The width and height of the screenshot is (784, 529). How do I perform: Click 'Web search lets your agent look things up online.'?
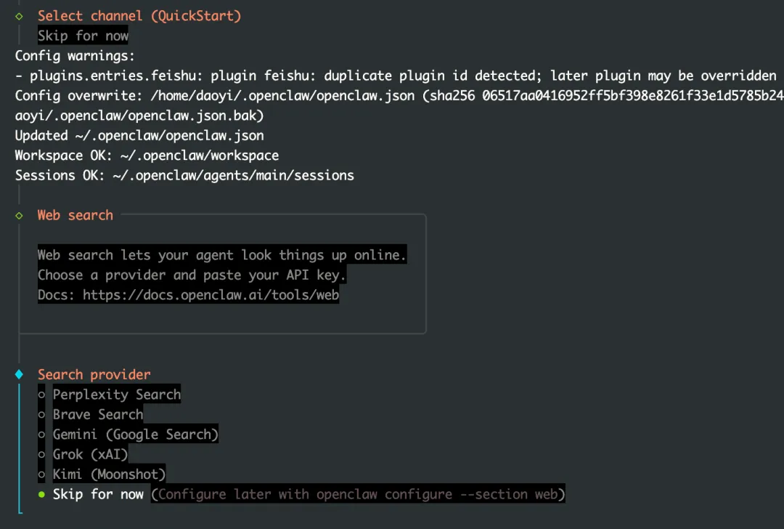pyautogui.click(x=222, y=255)
